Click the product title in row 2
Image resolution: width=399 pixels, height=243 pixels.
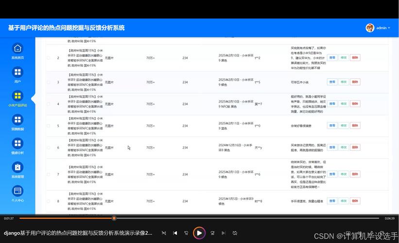85,58
